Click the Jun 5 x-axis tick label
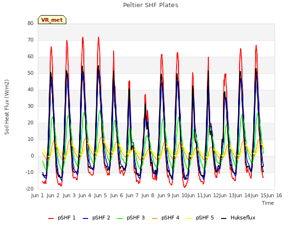The width and height of the screenshot is (303, 227). 100,195
